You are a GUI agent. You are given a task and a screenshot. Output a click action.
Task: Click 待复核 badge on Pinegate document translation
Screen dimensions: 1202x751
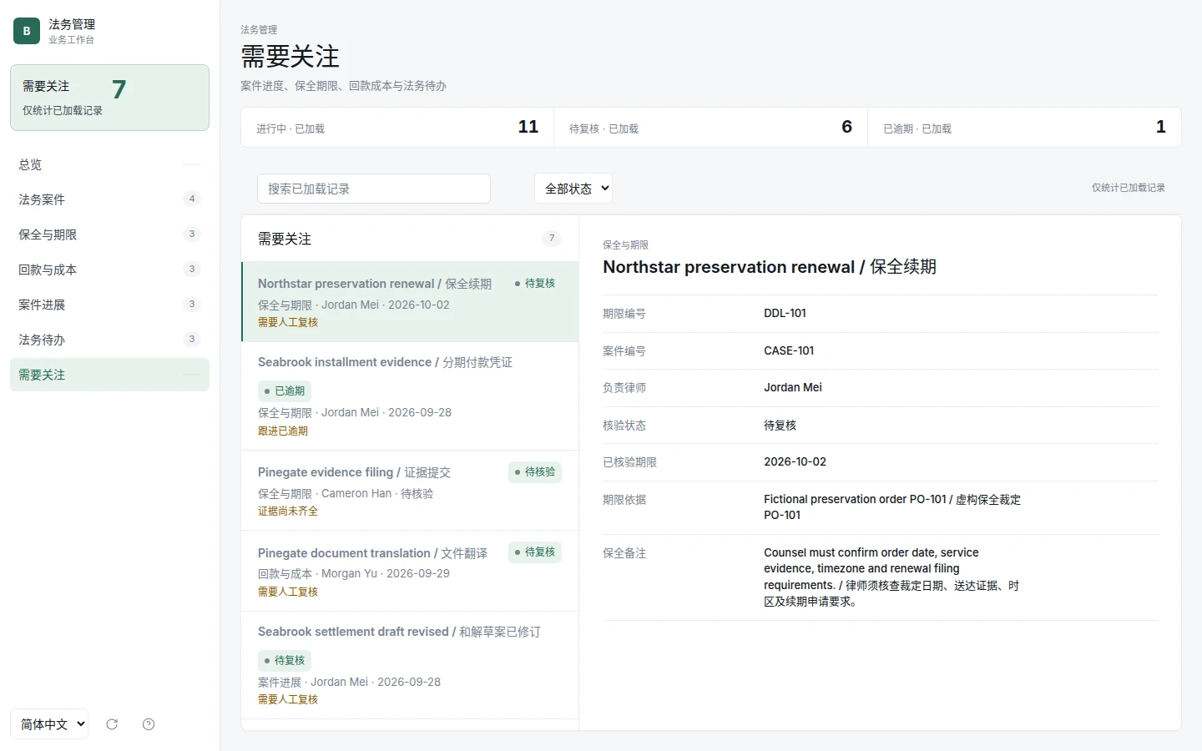tap(535, 552)
